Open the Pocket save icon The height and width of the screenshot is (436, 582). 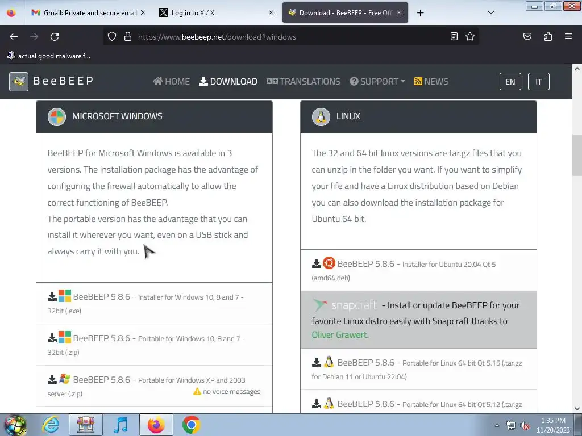click(527, 36)
